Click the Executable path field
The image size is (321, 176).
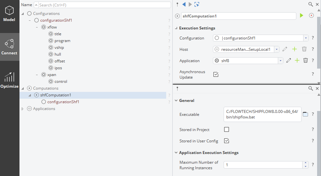coord(263,114)
